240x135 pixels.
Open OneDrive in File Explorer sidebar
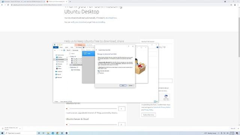(x=59, y=72)
